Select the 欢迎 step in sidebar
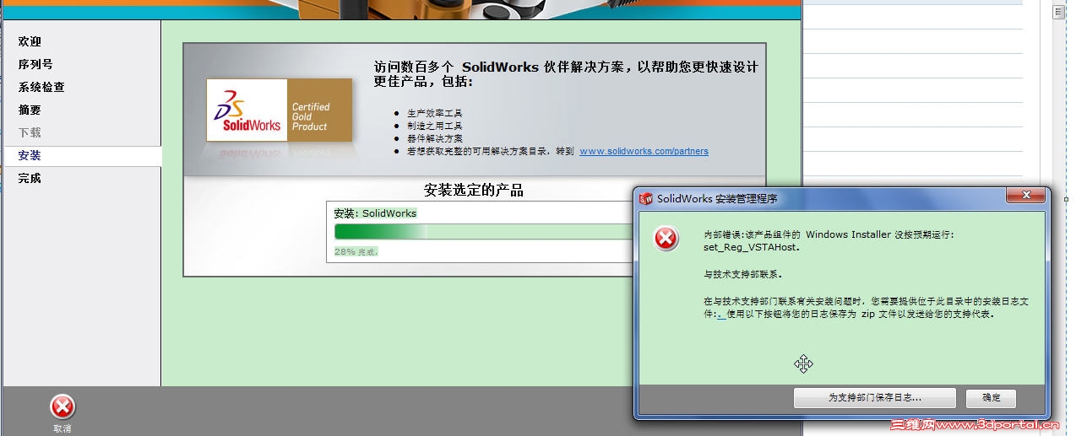This screenshot has height=436, width=1076. (30, 41)
